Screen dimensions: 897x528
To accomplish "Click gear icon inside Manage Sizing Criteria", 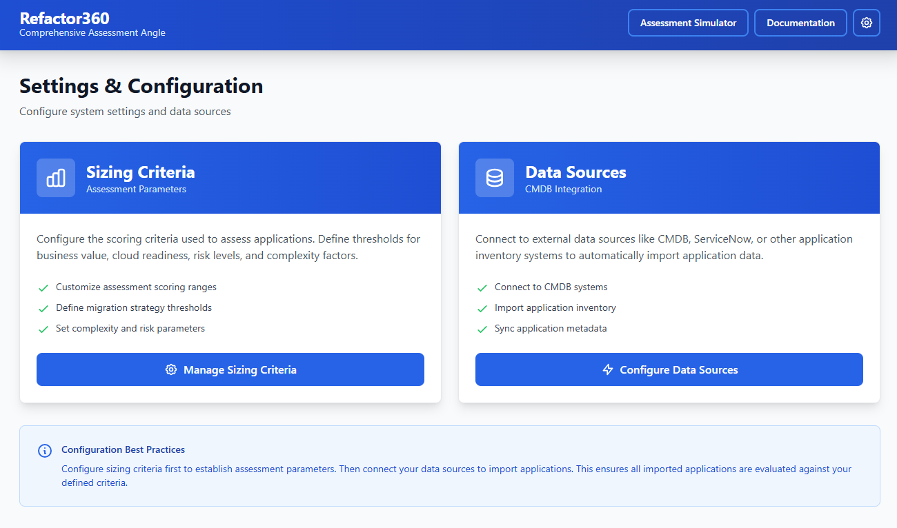I will coord(171,369).
